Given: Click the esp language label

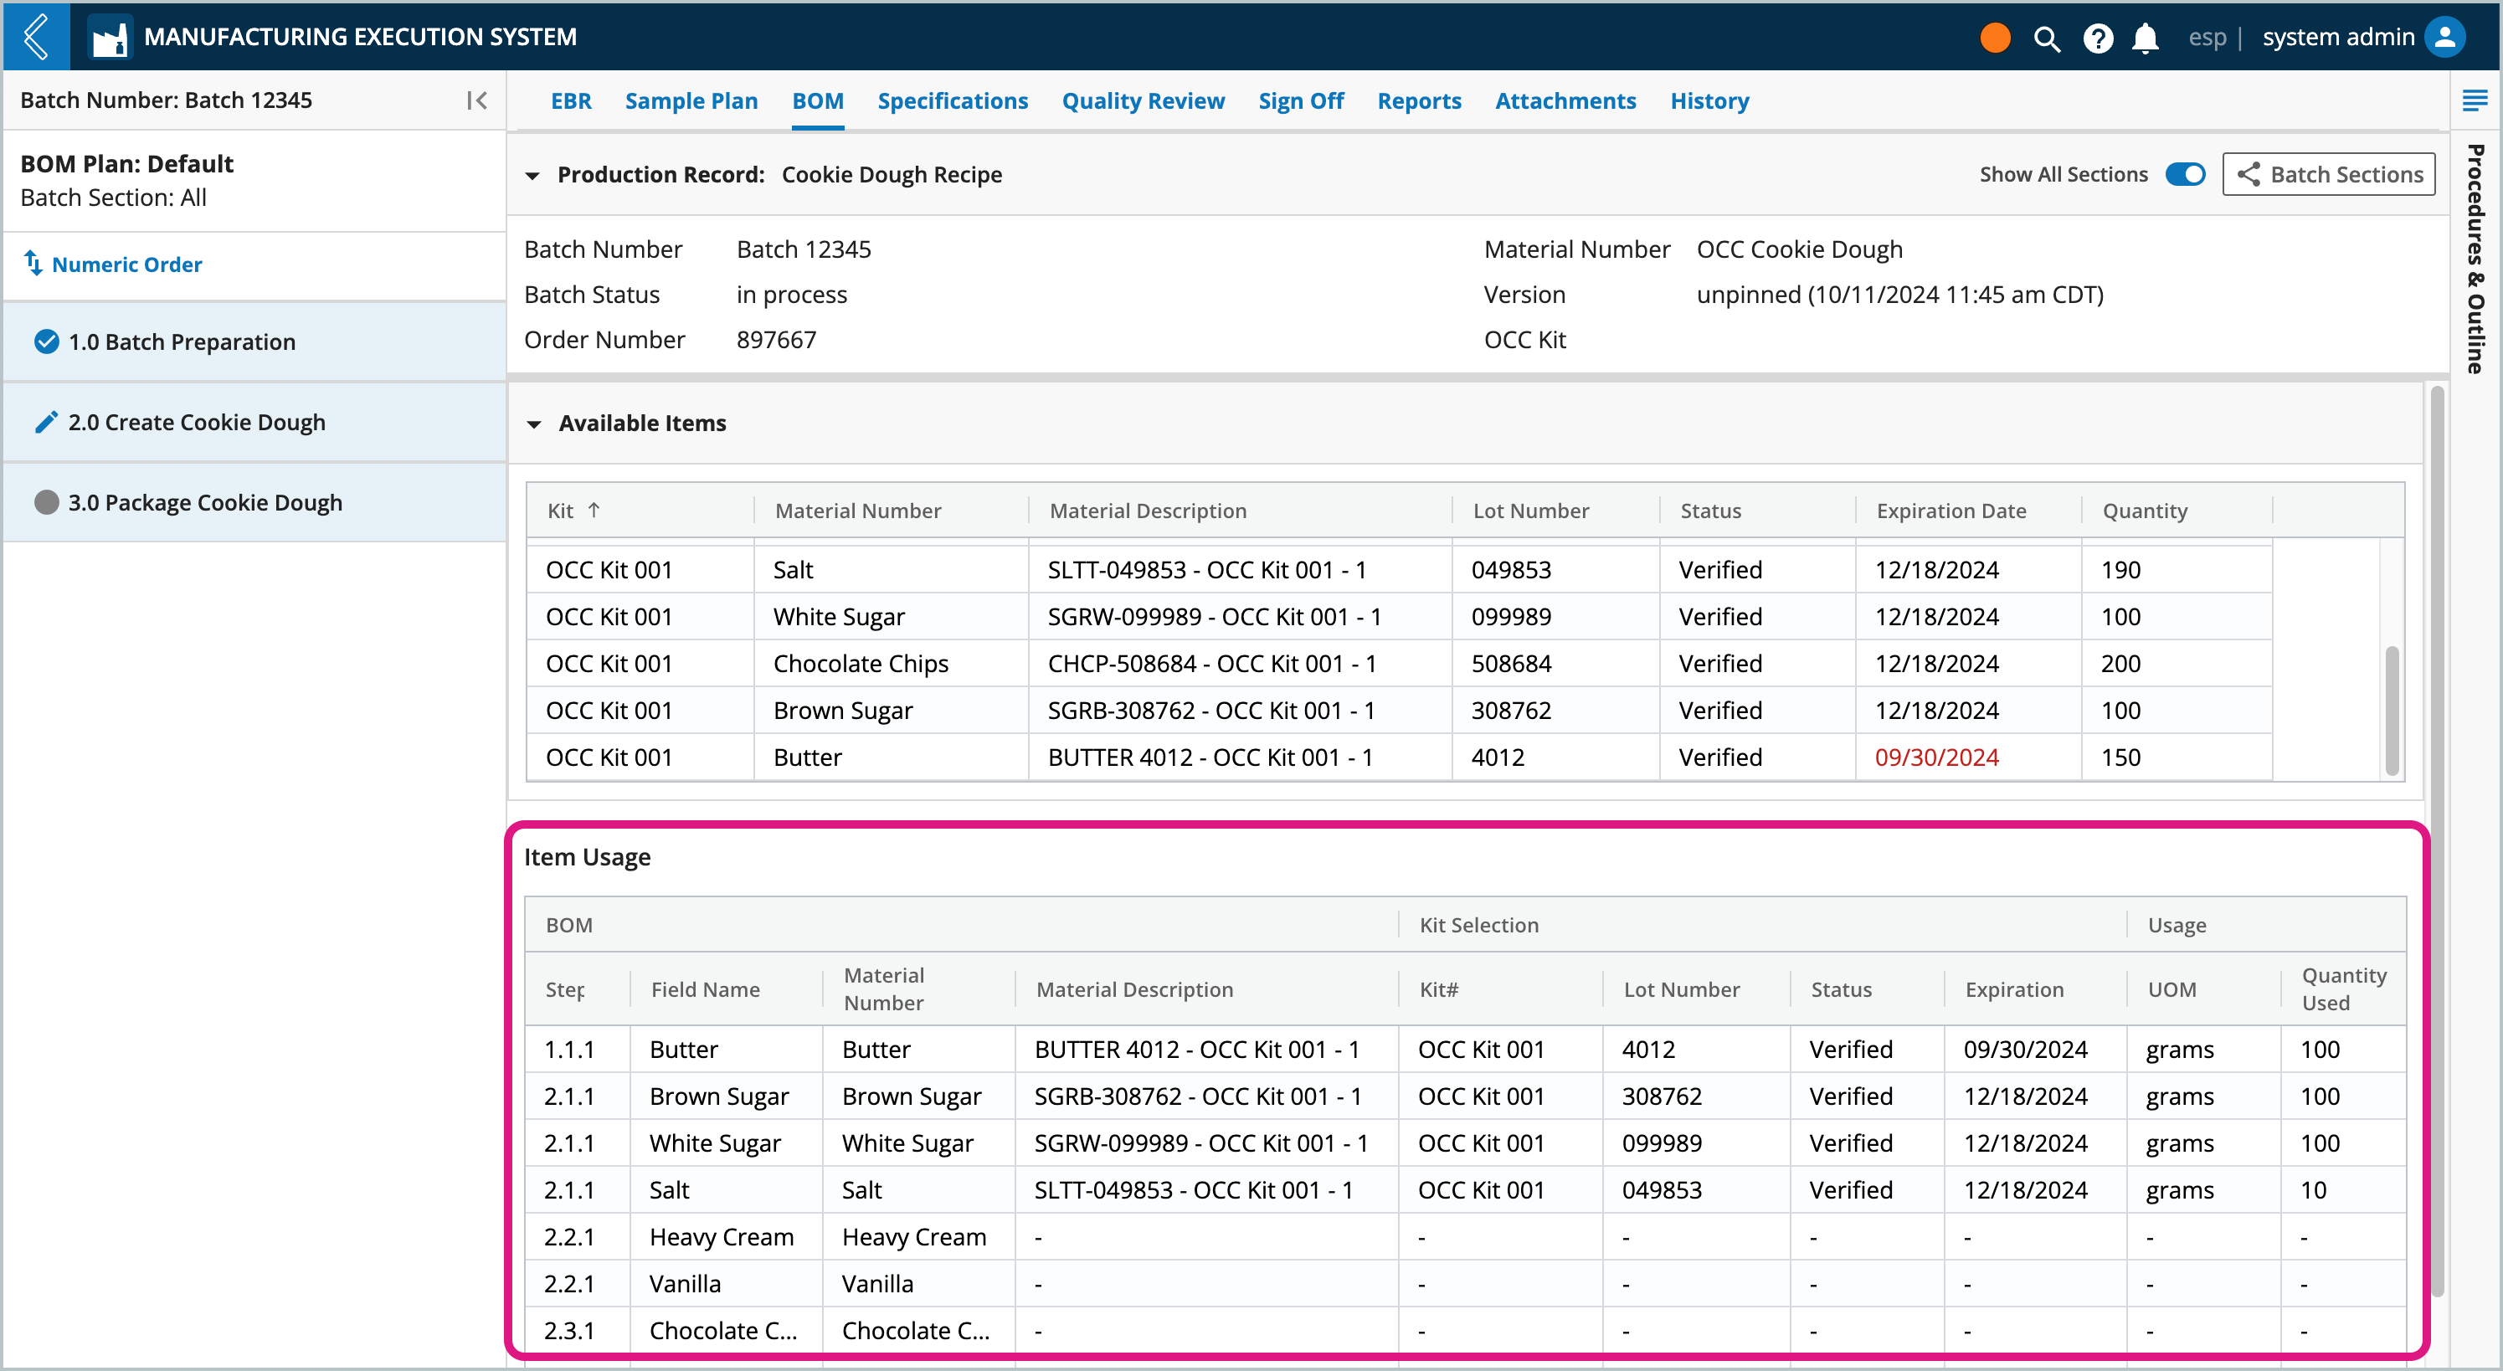Looking at the screenshot, I should [x=2207, y=37].
